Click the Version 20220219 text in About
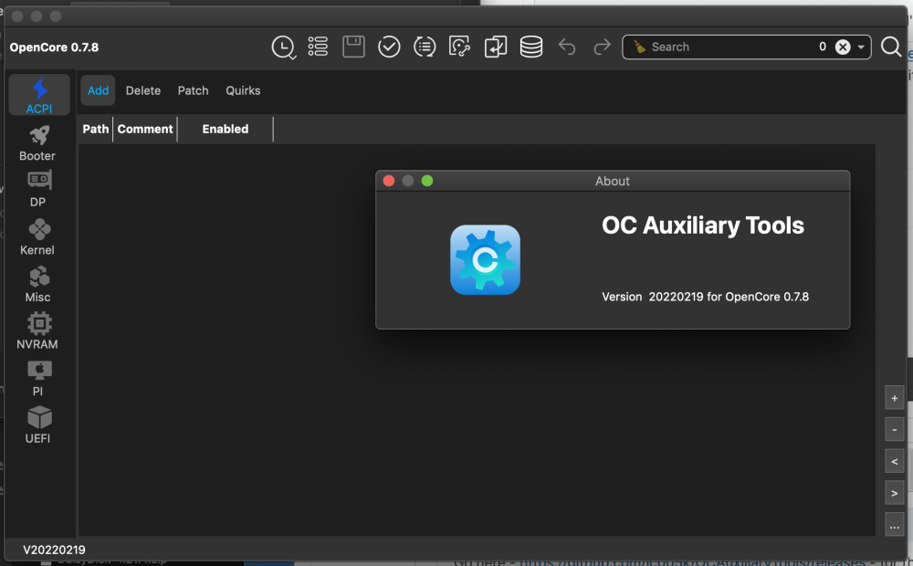 705,297
